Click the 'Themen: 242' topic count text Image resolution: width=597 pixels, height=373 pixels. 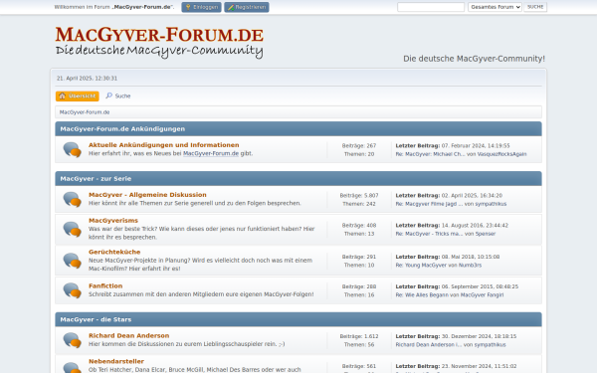pyautogui.click(x=359, y=204)
